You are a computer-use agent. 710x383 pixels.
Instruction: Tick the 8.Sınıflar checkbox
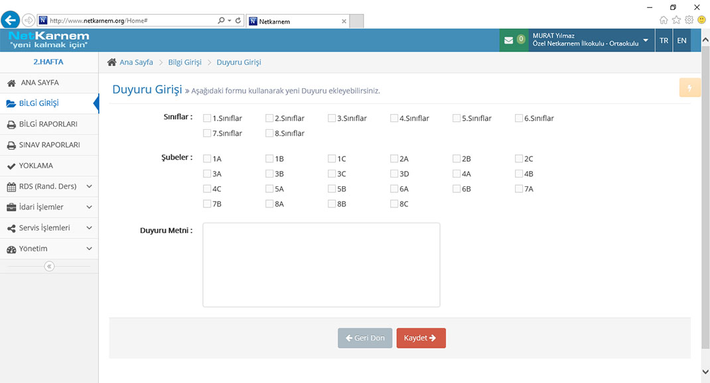coord(270,134)
